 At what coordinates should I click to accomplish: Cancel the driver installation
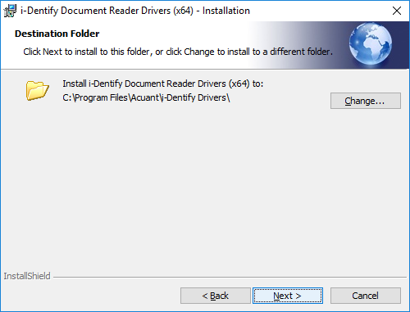click(x=366, y=296)
